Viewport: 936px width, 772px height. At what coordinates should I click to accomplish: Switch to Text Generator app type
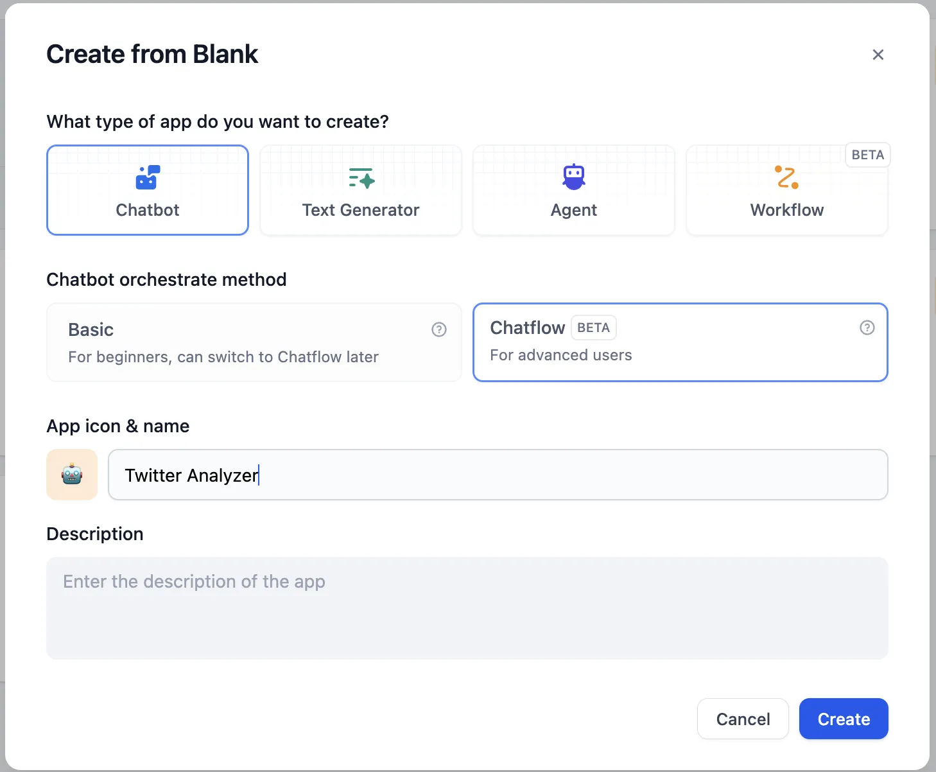361,210
